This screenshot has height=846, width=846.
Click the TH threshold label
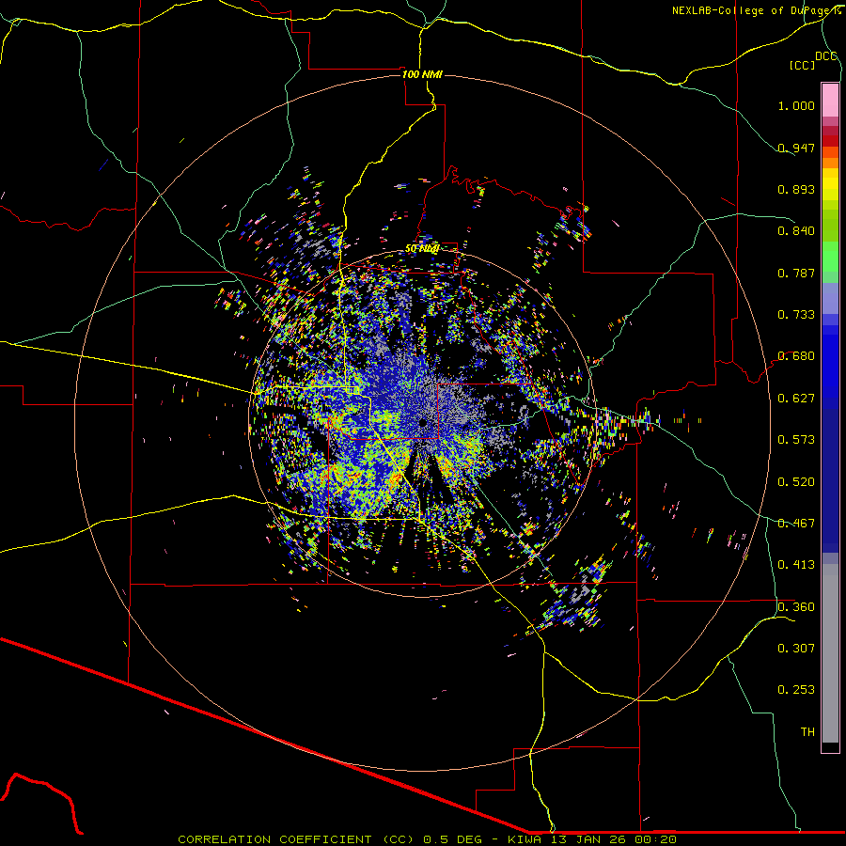tap(807, 731)
